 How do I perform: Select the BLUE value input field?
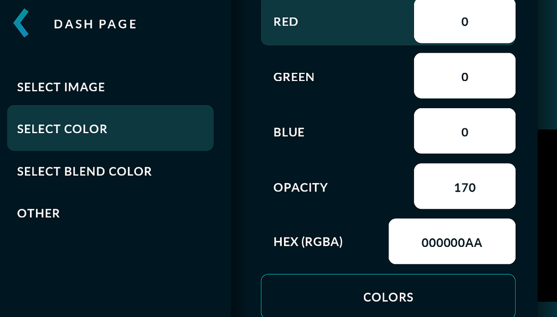coord(465,131)
